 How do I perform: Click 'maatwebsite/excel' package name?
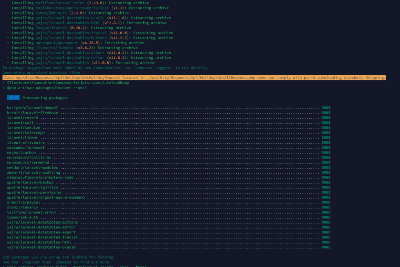point(26,148)
